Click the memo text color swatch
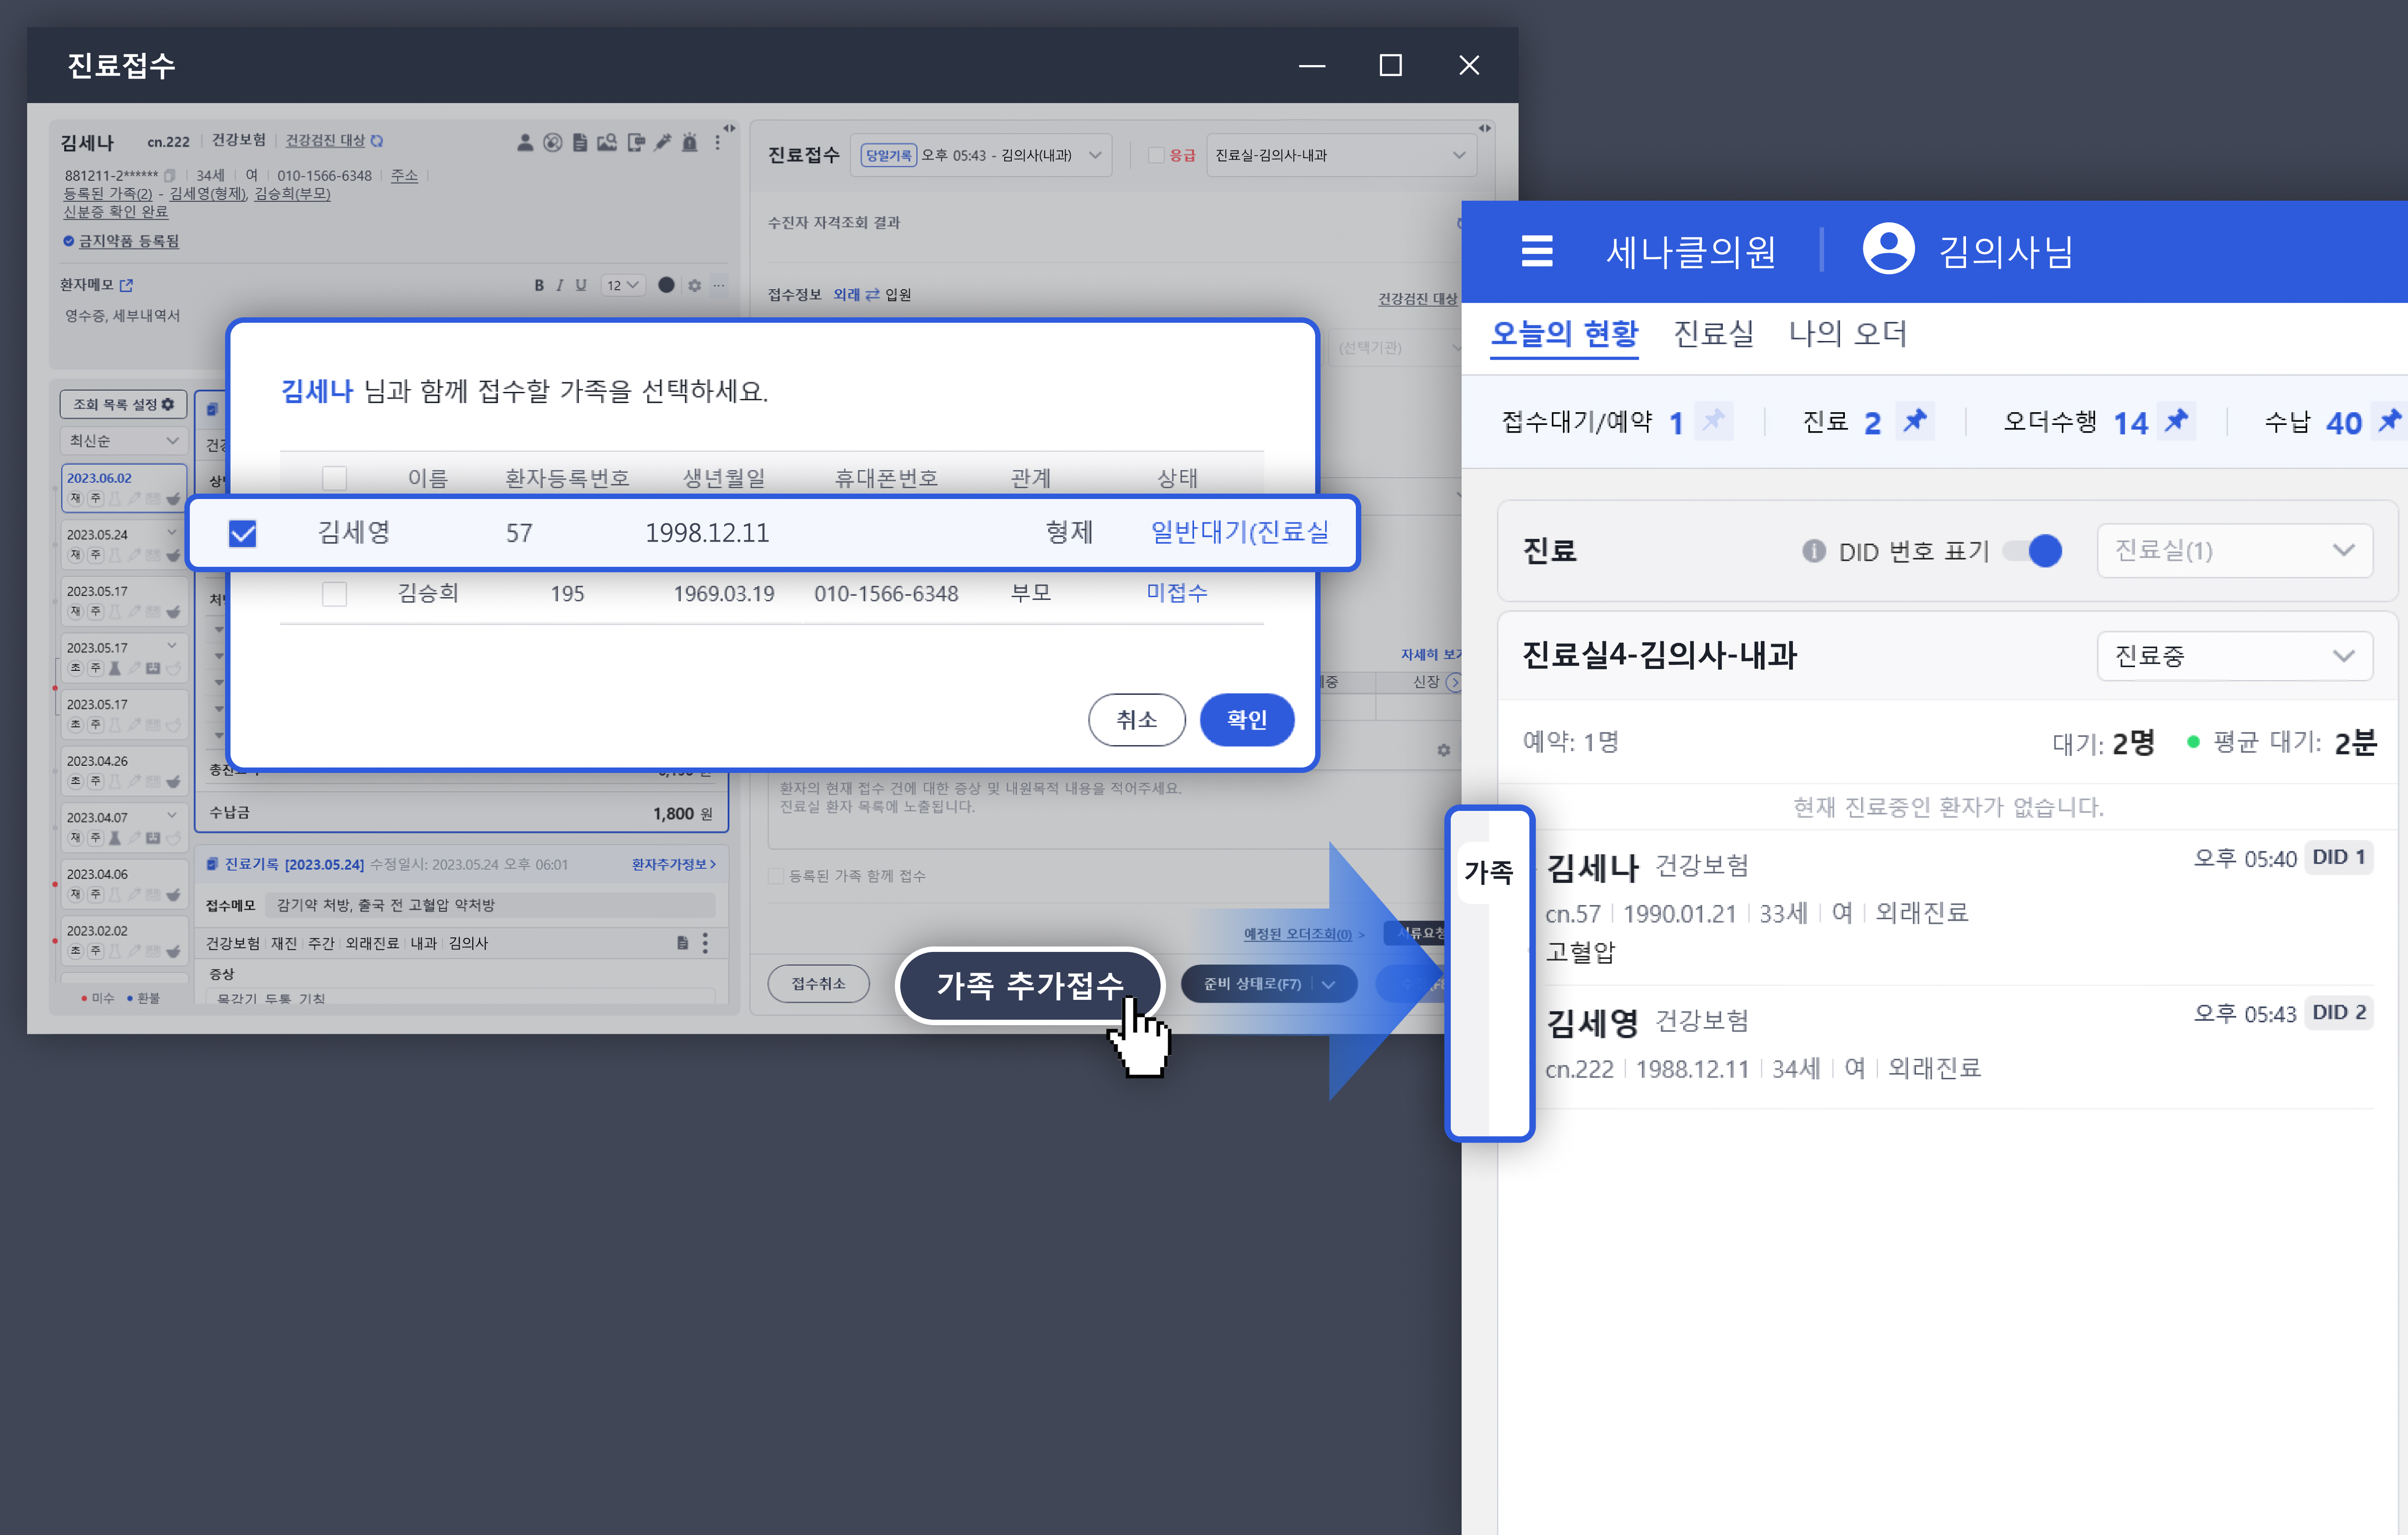The height and width of the screenshot is (1535, 2408). click(666, 285)
